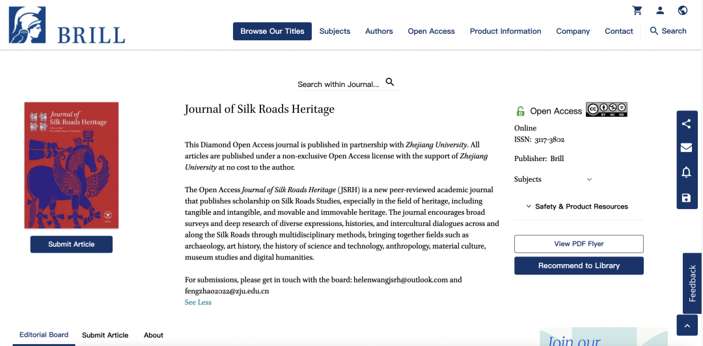Click the globe language icon
This screenshot has height=346, width=703.
point(683,10)
